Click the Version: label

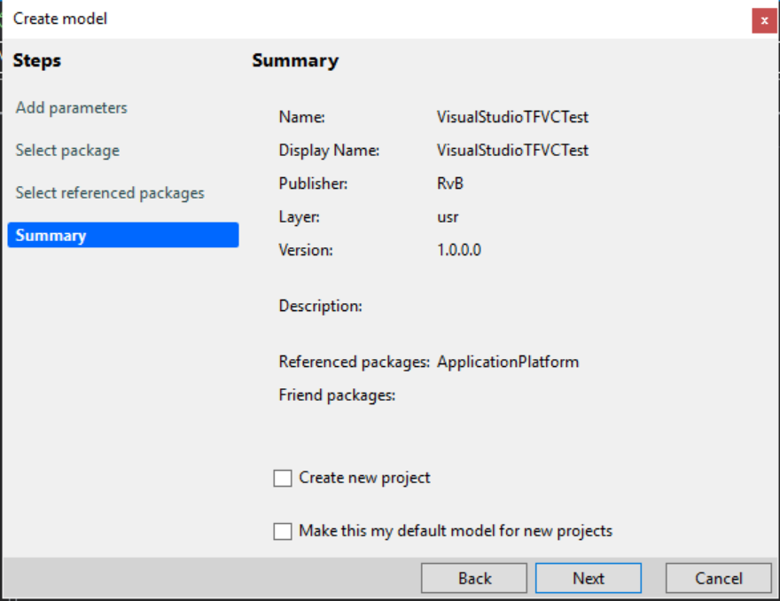(x=306, y=250)
